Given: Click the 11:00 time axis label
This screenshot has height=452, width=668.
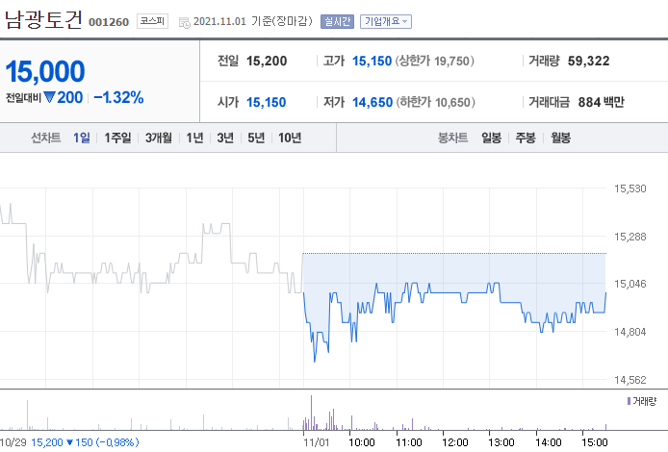Looking at the screenshot, I should click(x=408, y=442).
